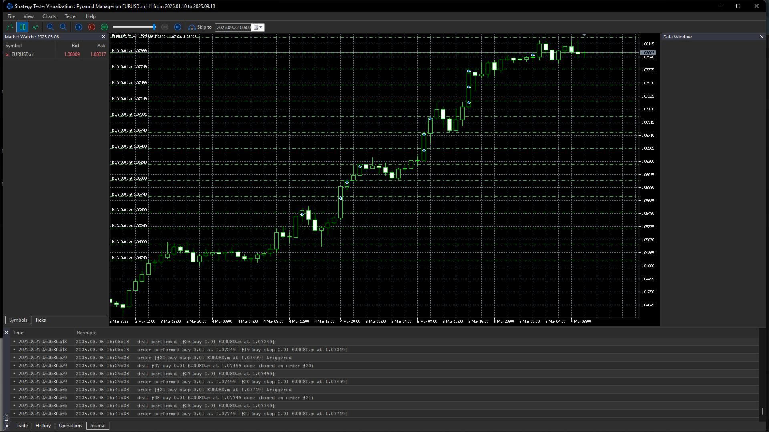Switch to line chart display

pyautogui.click(x=36, y=27)
